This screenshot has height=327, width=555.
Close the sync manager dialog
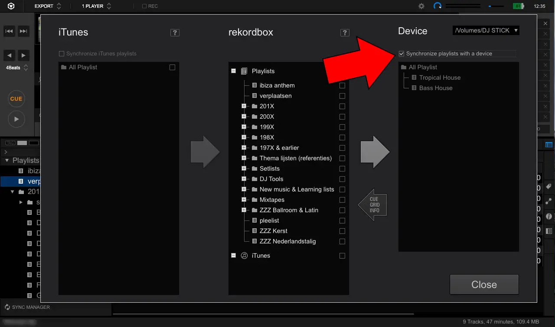484,285
